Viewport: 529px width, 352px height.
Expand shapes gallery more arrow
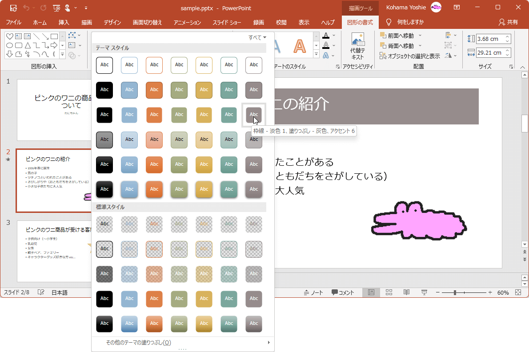coord(62,54)
